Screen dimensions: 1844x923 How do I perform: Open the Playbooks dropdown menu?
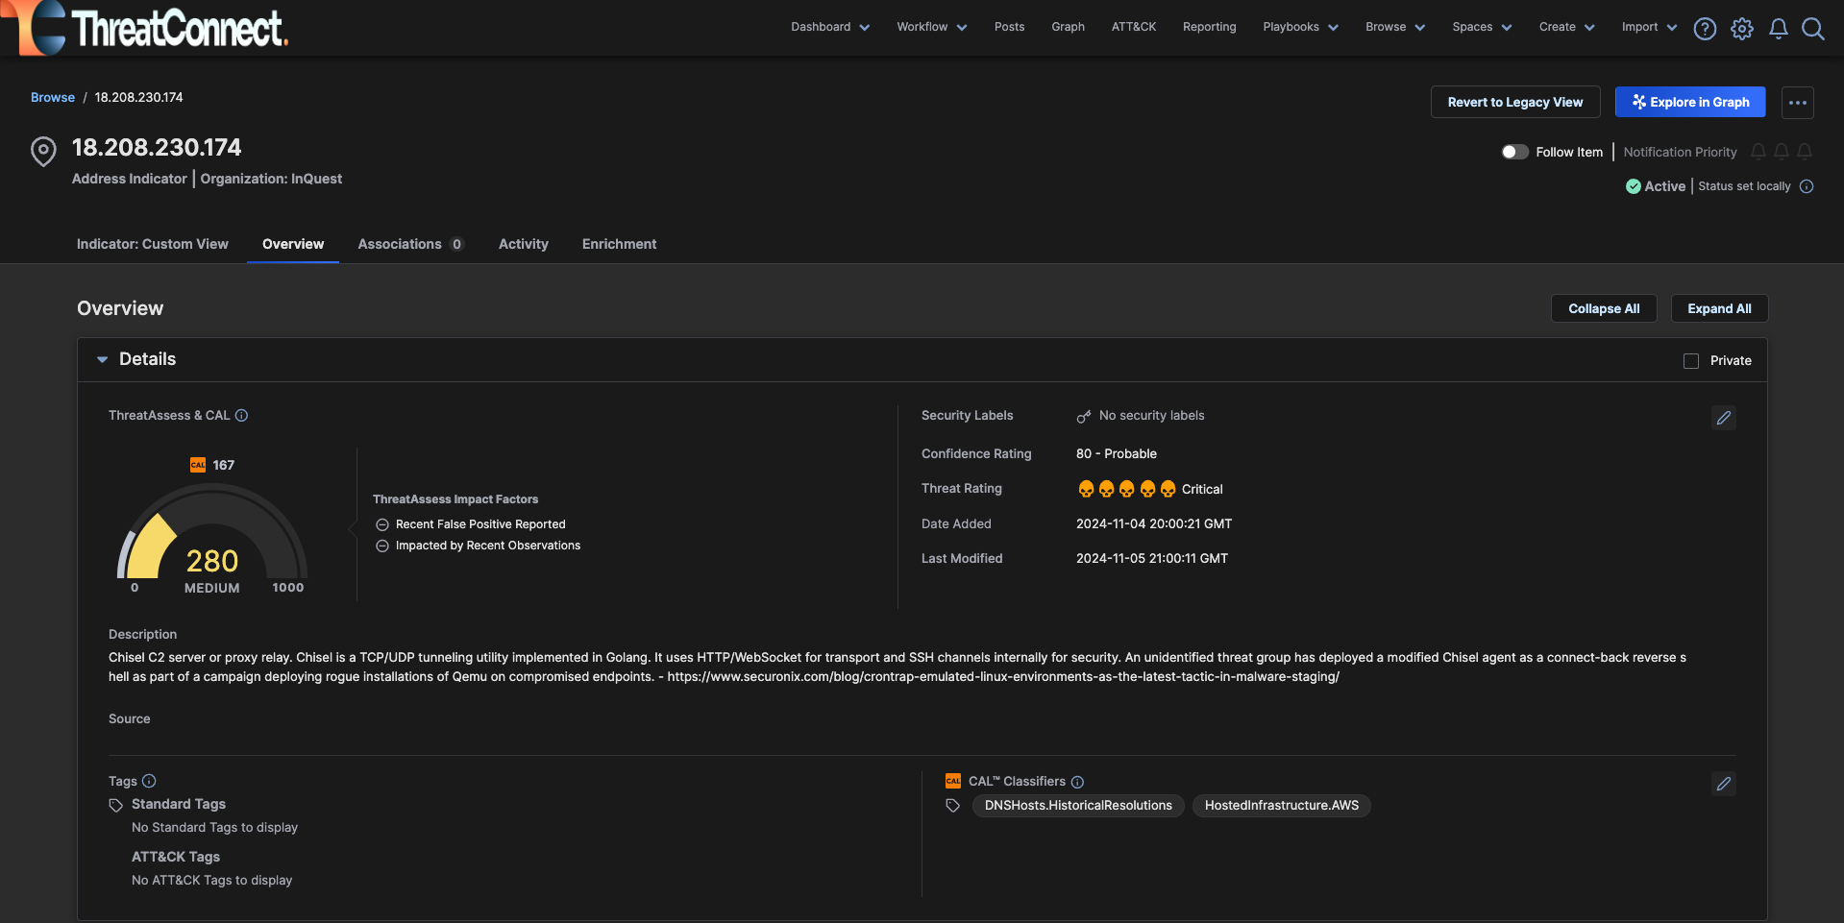(x=1300, y=27)
